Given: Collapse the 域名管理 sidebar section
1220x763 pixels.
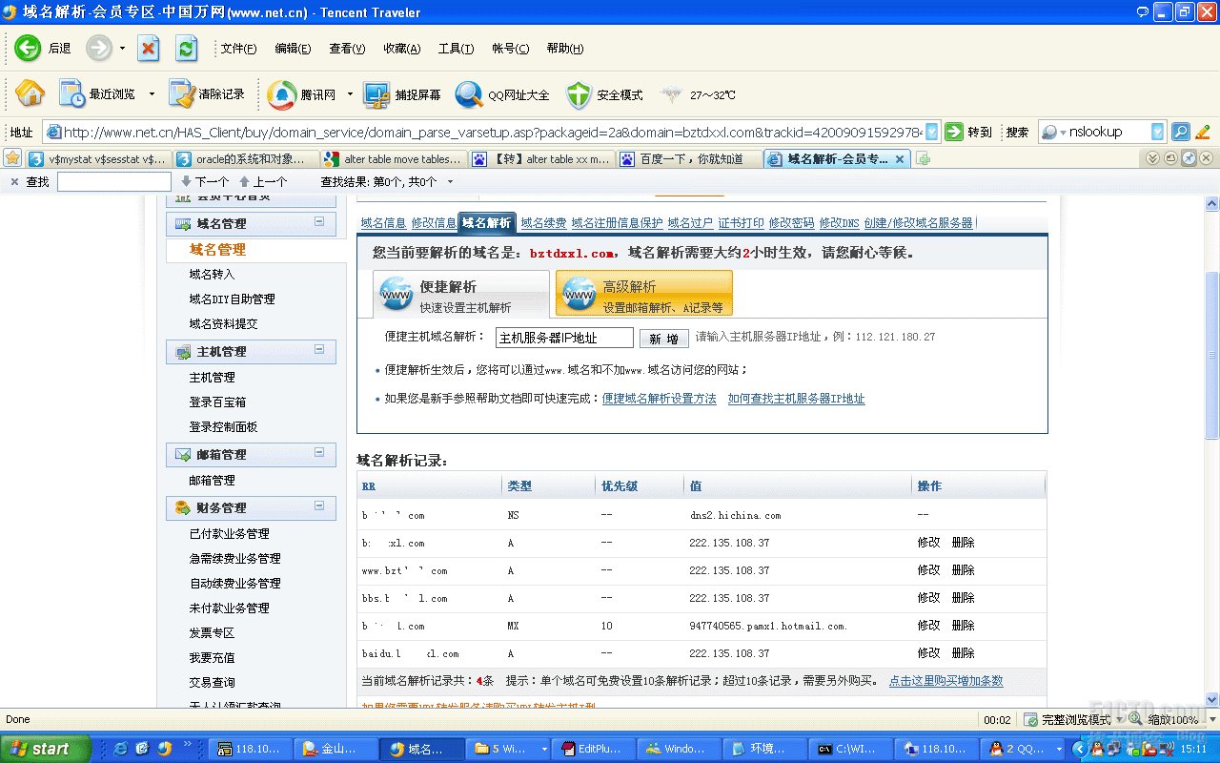Looking at the screenshot, I should point(319,222).
